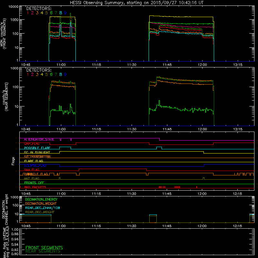Click 12:15 time label under decimation panel

(x=237, y=226)
